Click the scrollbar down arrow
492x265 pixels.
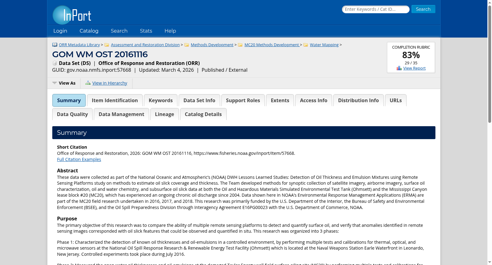click(x=490, y=263)
